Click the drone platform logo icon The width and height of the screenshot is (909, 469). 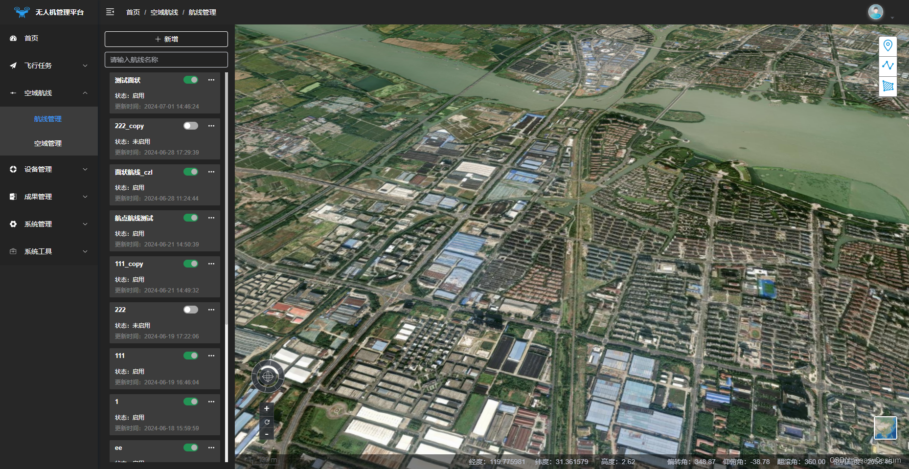(x=22, y=12)
